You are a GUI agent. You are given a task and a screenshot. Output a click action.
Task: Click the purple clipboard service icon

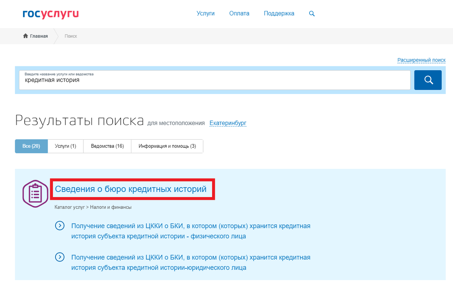(35, 194)
